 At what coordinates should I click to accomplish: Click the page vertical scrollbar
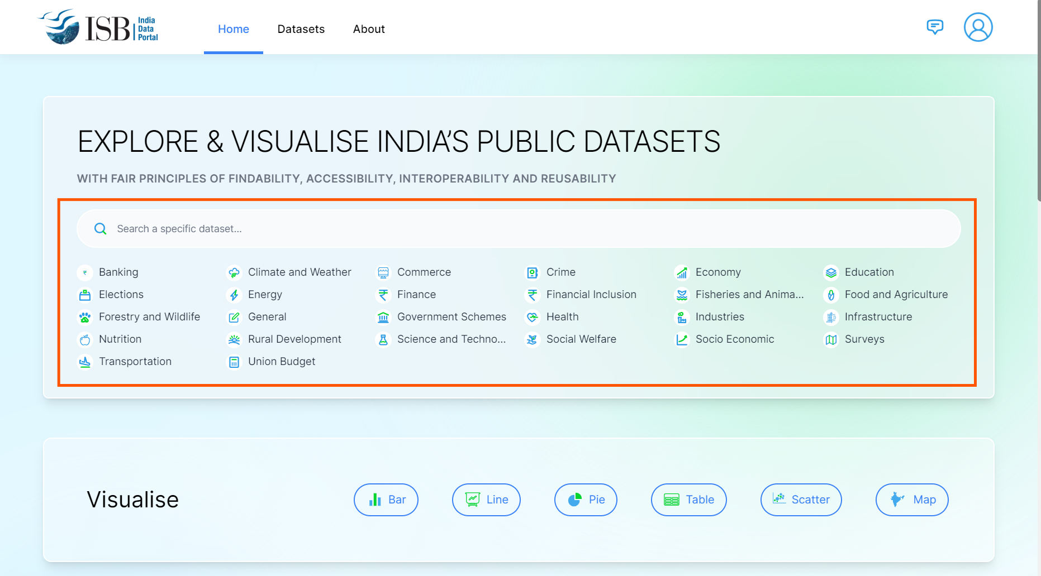coord(1039,100)
